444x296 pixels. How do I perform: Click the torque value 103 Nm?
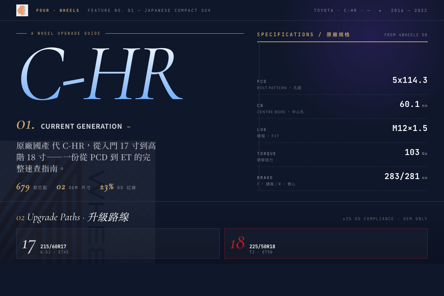(416, 152)
